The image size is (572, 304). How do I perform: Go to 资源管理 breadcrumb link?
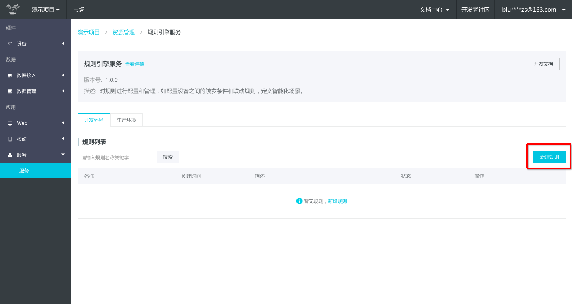point(124,32)
